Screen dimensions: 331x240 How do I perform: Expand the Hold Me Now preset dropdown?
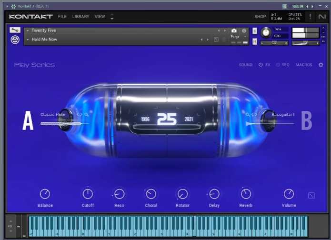[28, 40]
